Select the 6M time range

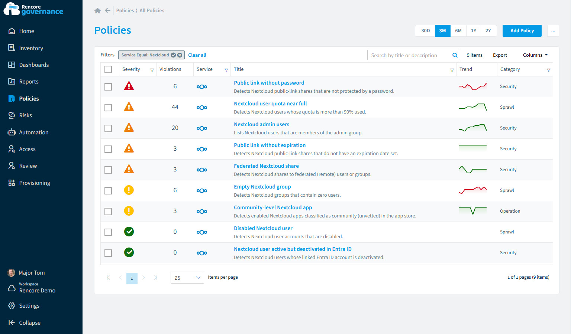(x=458, y=31)
